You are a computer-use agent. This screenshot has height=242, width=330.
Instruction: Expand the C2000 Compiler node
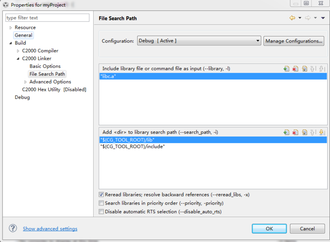18,51
